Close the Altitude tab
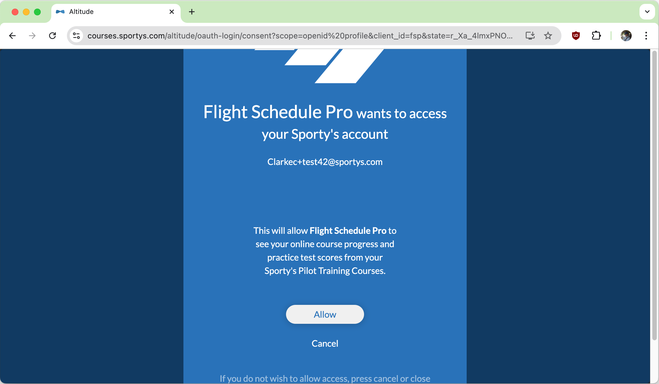 tap(172, 12)
